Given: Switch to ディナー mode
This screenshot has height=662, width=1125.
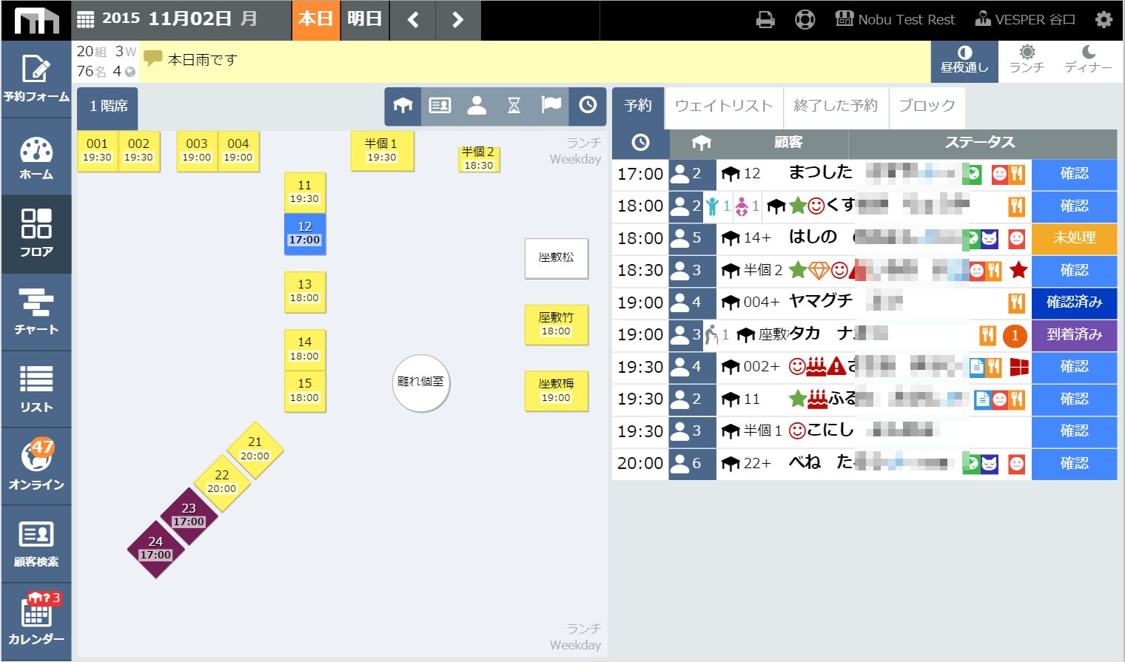Looking at the screenshot, I should click(x=1088, y=61).
